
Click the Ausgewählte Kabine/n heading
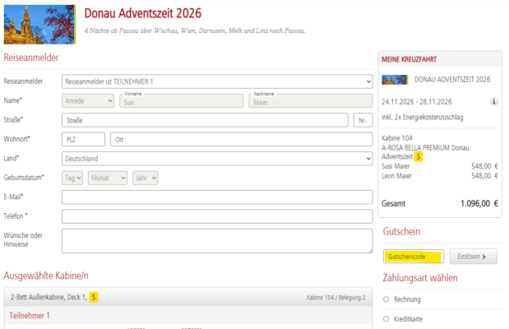(46, 276)
